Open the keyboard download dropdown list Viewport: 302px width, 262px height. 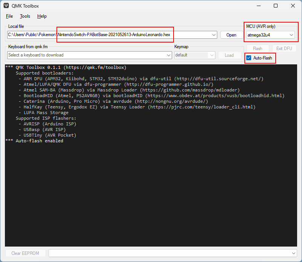tap(169, 55)
